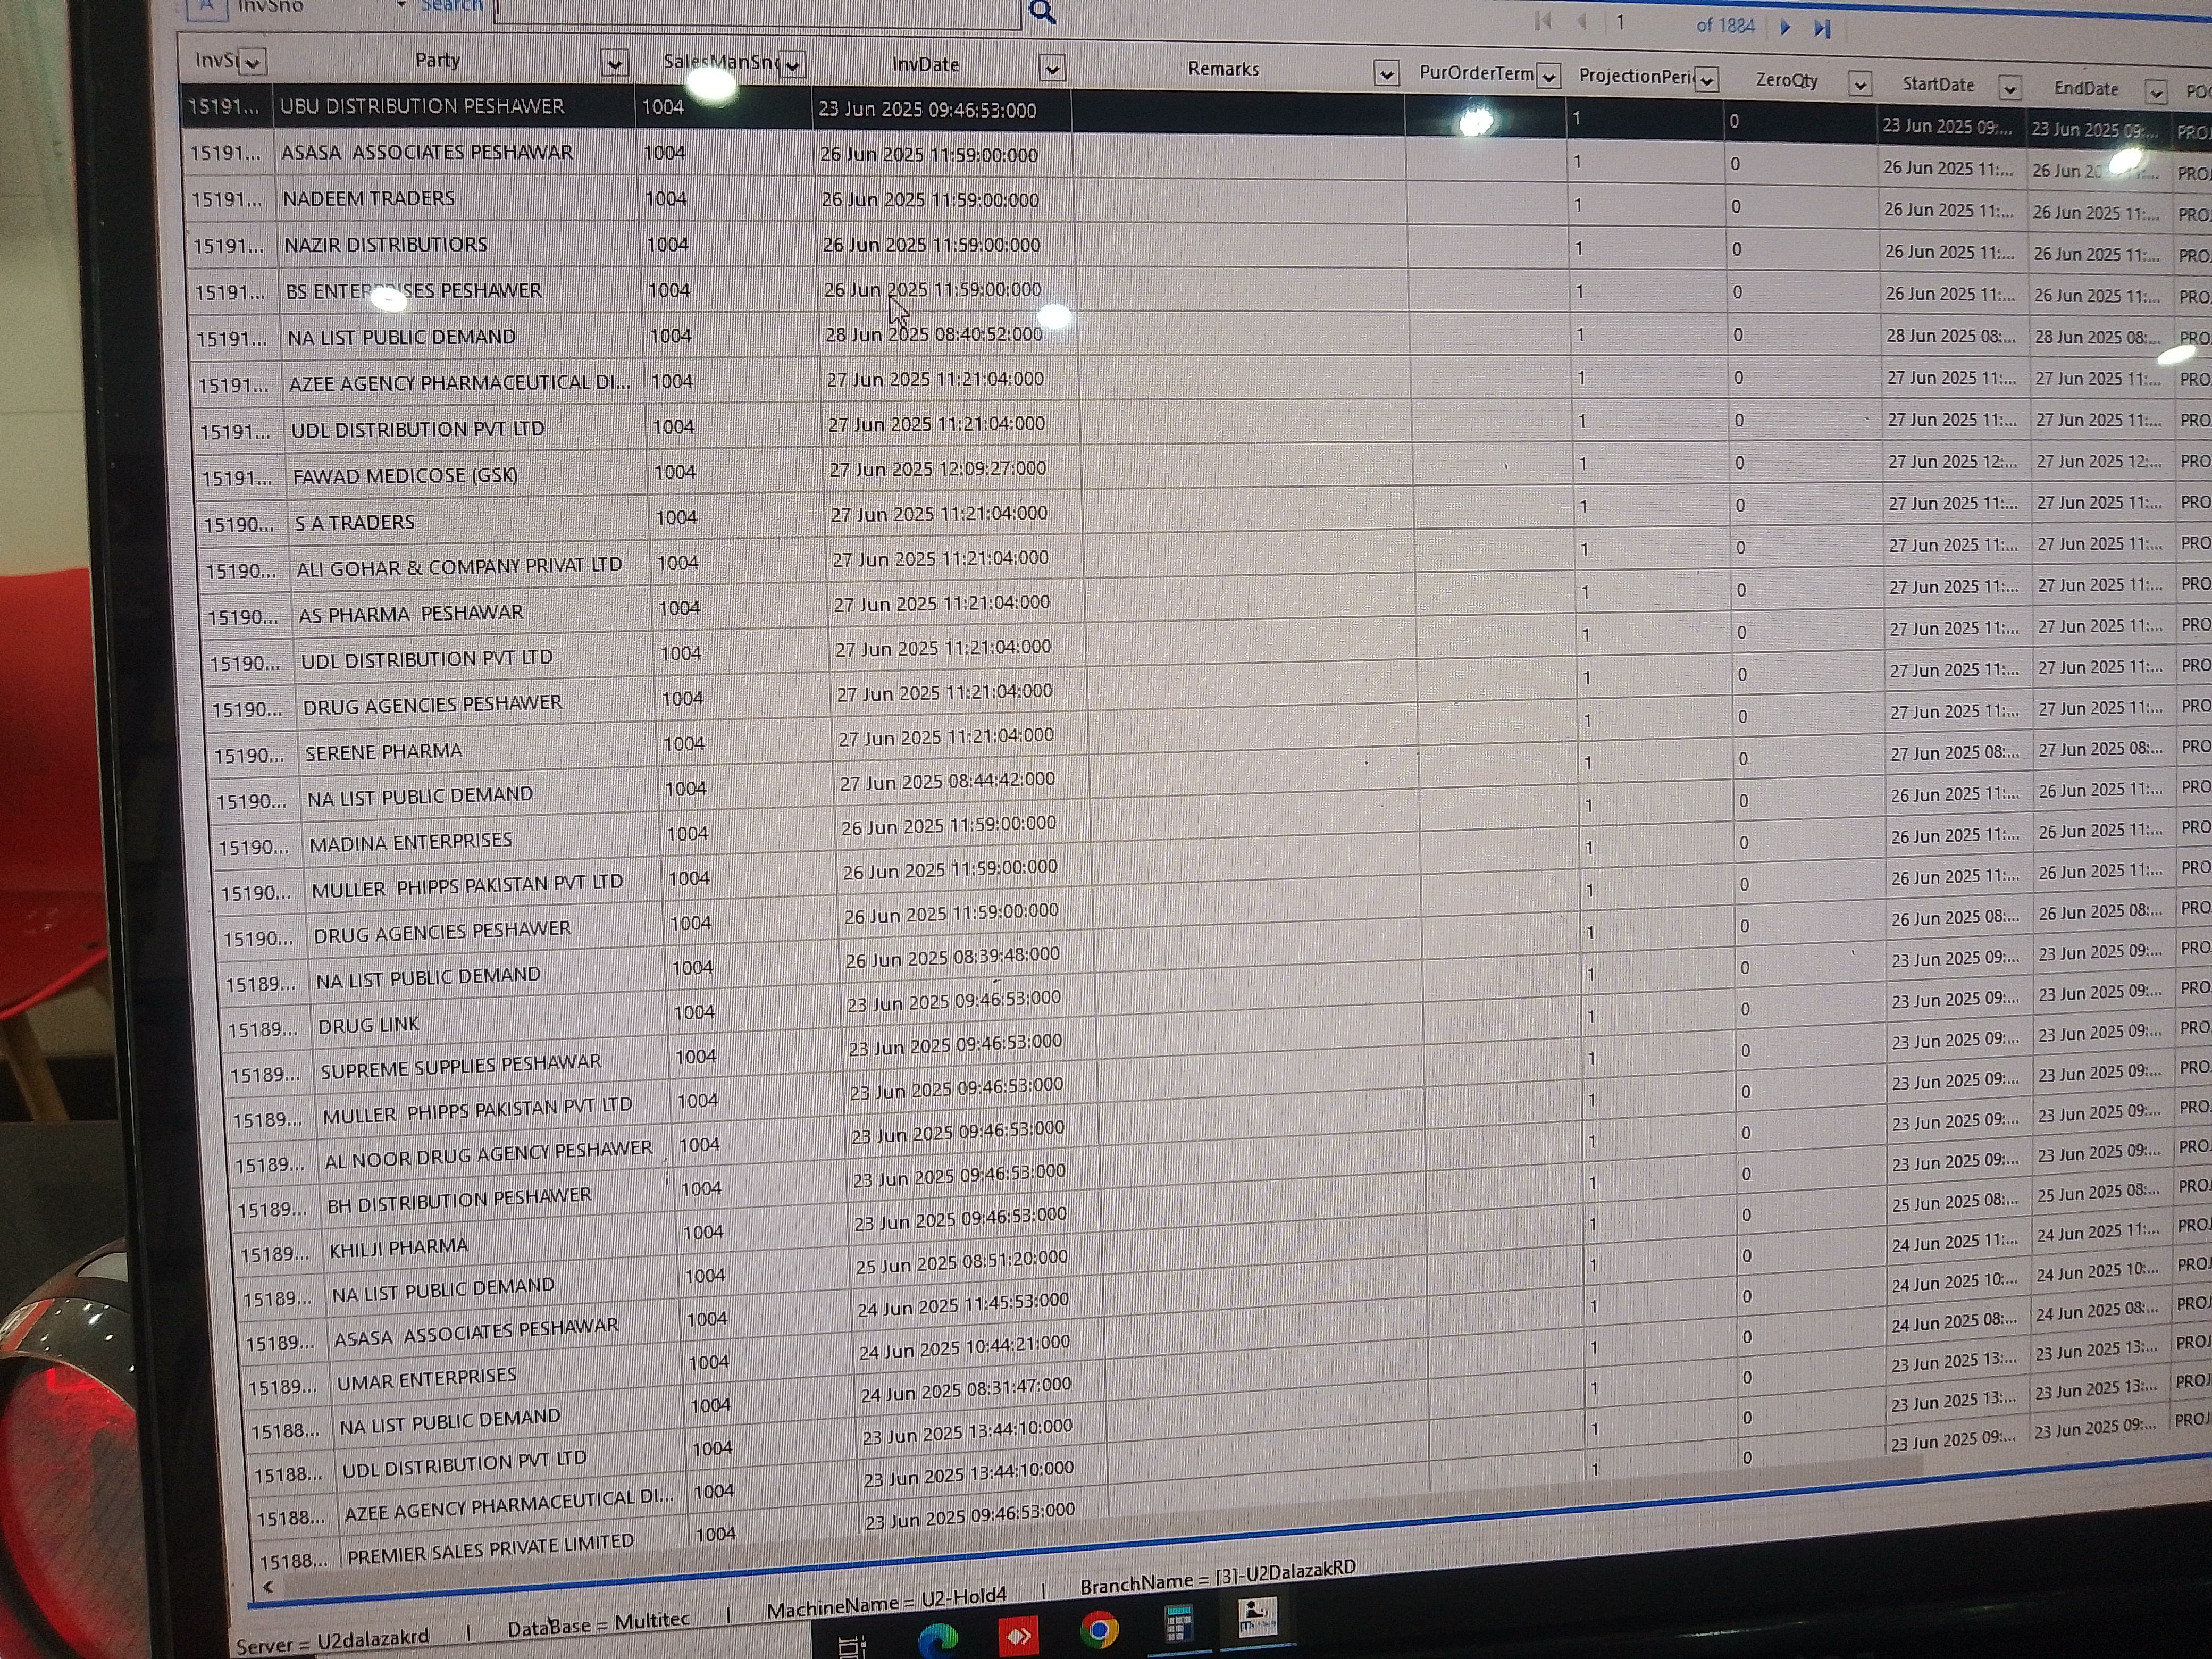Click the Party column header
This screenshot has width=2212, height=1659.
point(437,60)
